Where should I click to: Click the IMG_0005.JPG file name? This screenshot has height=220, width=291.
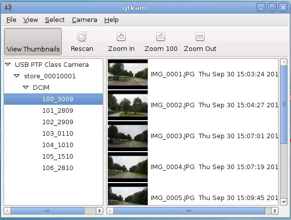tap(172, 198)
